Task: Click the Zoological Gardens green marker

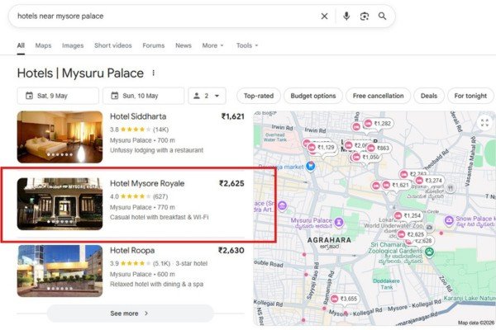Action: pos(429,252)
